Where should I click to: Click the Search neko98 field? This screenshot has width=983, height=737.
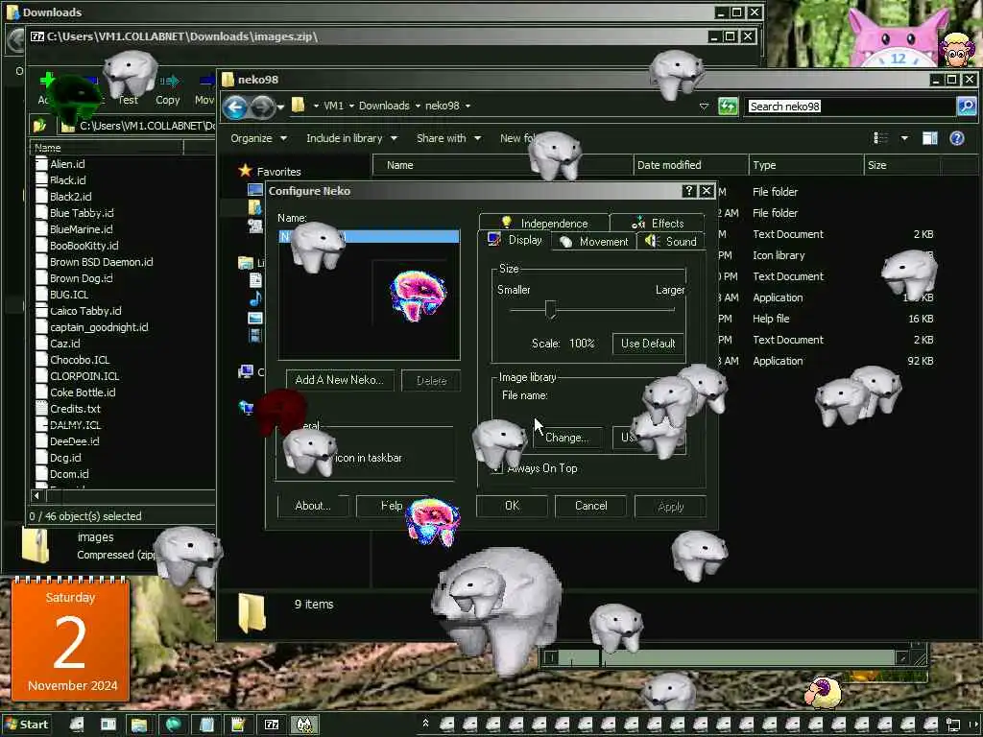coord(851,107)
